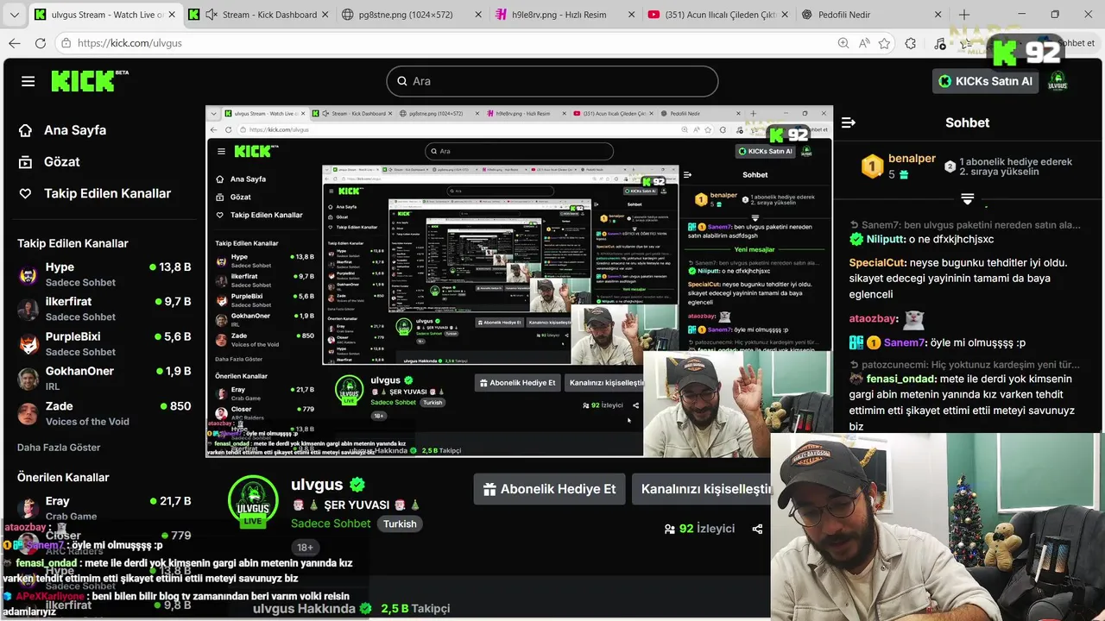Click the Turkish language tag

coord(400,524)
